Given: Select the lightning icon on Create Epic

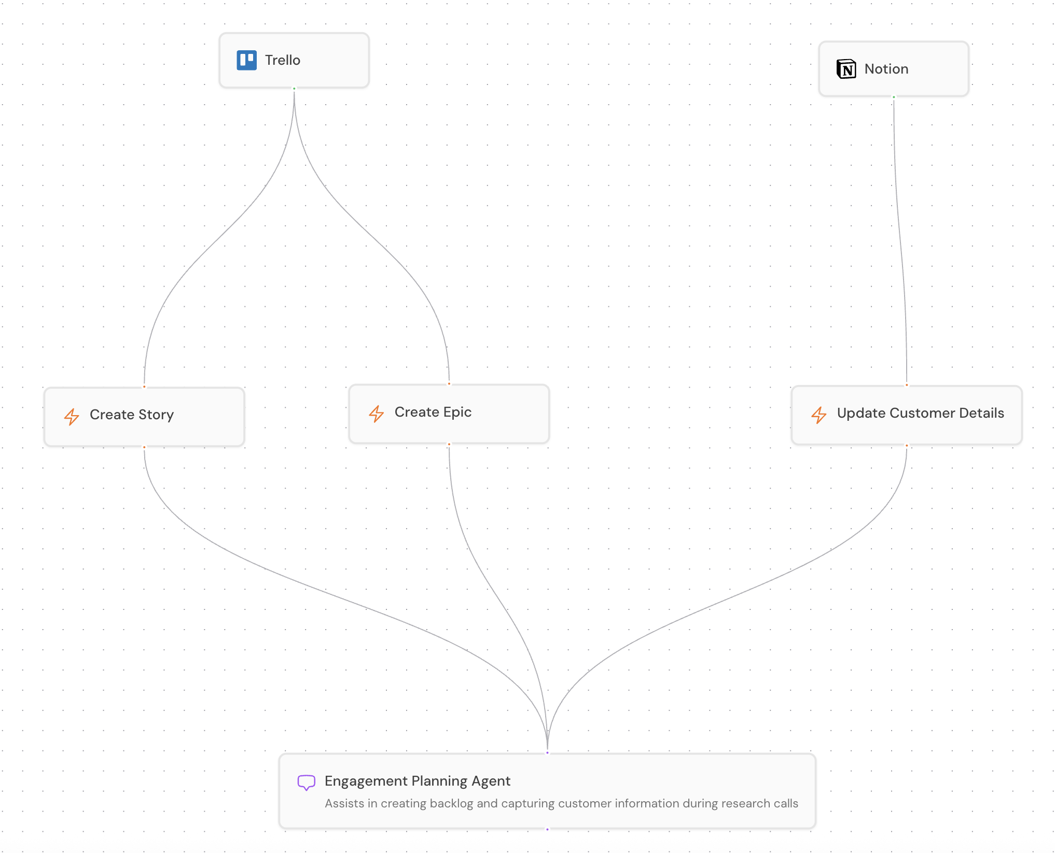Looking at the screenshot, I should coord(377,413).
